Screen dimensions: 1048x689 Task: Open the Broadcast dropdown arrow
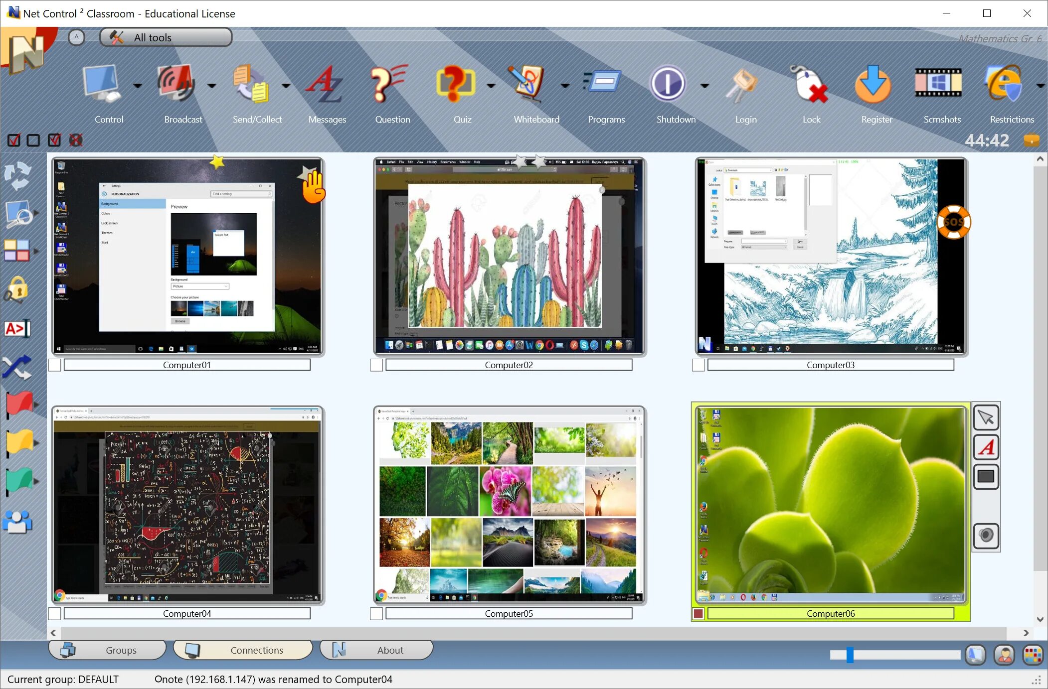212,86
